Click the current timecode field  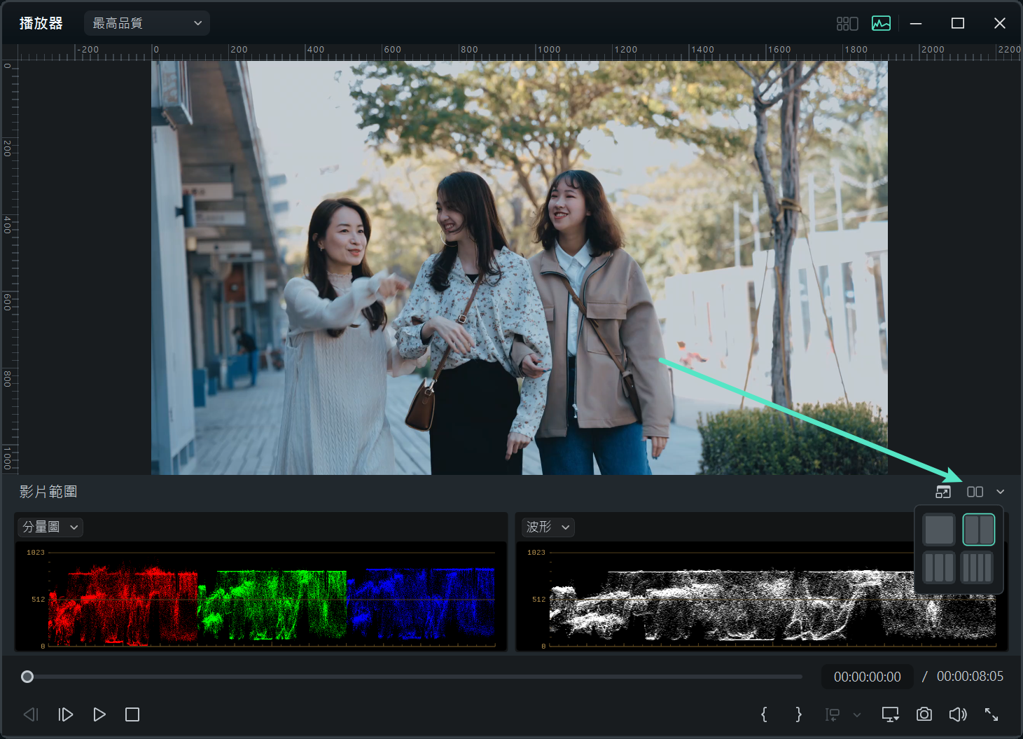(x=867, y=677)
